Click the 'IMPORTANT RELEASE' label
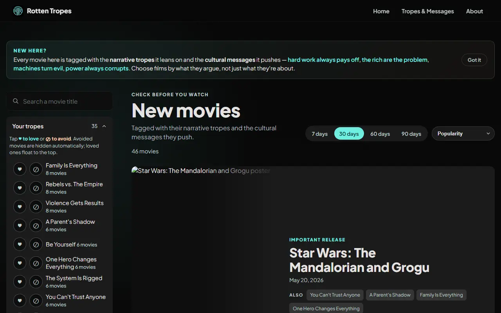501x313 pixels. (x=317, y=239)
